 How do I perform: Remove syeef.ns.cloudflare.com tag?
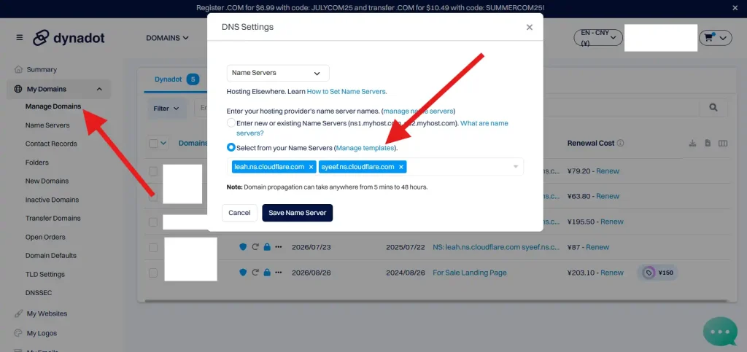[401, 167]
